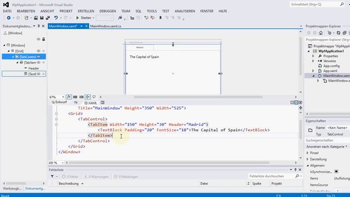Open the DEBUGGEN menu
The image size is (350, 197).
pos(108,11)
